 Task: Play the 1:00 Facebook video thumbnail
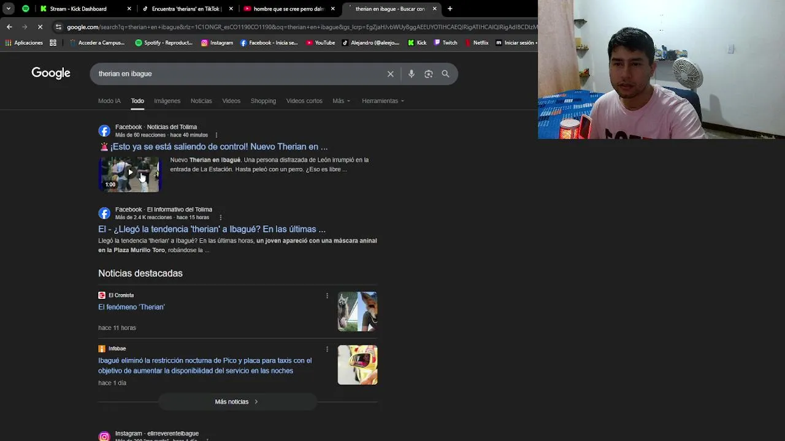click(x=129, y=175)
